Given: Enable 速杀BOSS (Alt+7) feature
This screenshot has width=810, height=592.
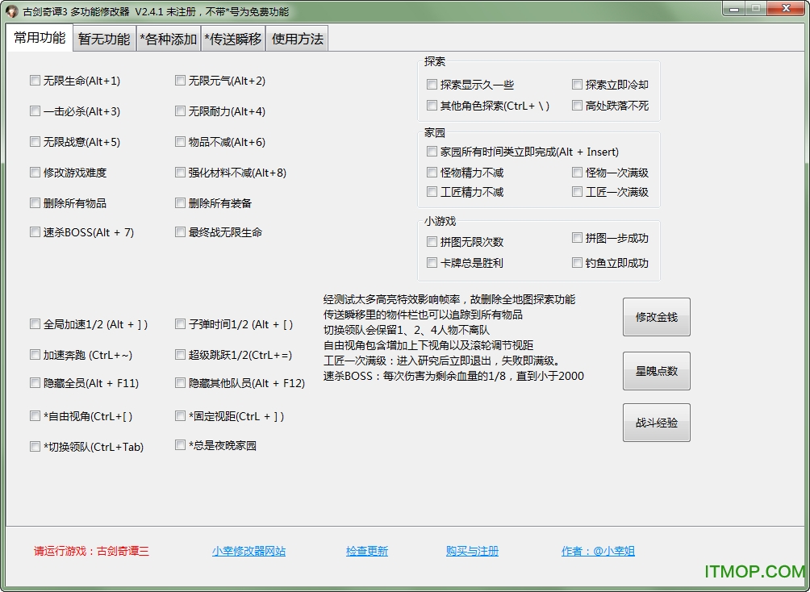Looking at the screenshot, I should [35, 231].
